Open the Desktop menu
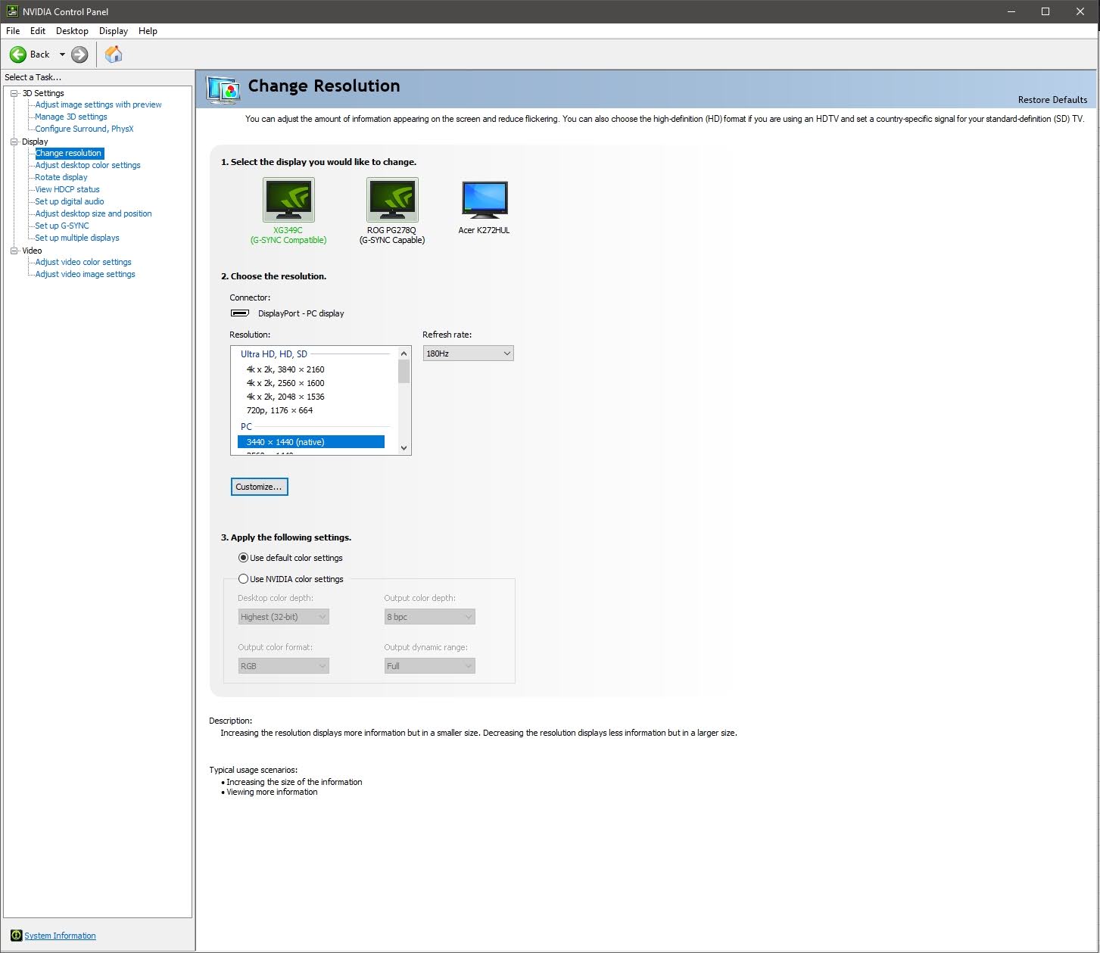This screenshot has width=1100, height=953. pos(72,31)
